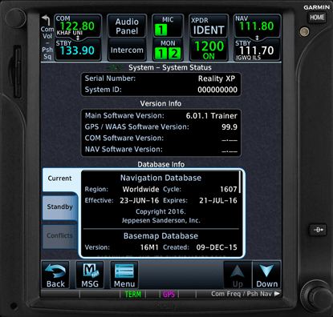Click the COM frequency flip-flop arrows
333x317 pixels.
coord(78,38)
